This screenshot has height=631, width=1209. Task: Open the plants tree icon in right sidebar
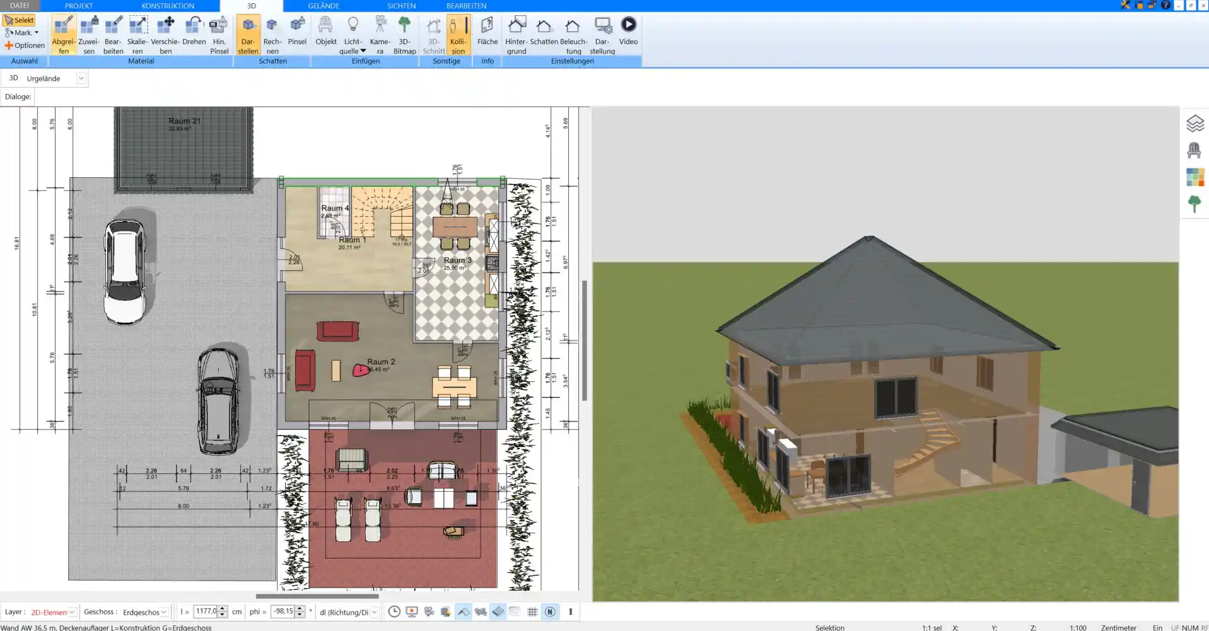1194,204
